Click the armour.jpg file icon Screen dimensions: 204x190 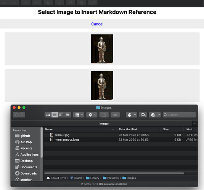51,135
